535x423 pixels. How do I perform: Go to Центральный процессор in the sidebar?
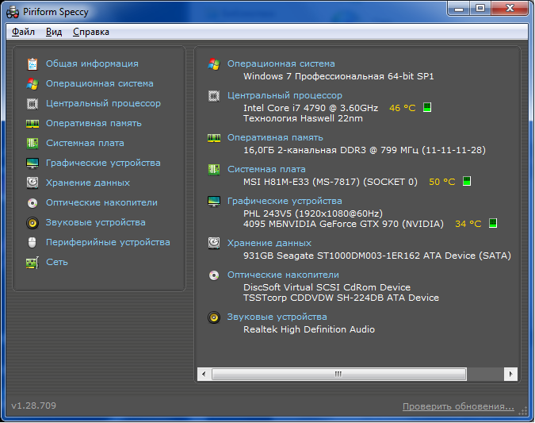click(x=103, y=103)
